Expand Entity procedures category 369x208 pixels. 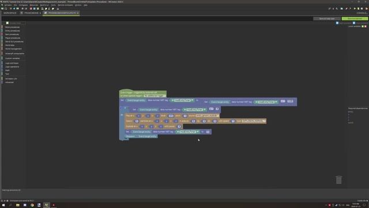pos(13,31)
